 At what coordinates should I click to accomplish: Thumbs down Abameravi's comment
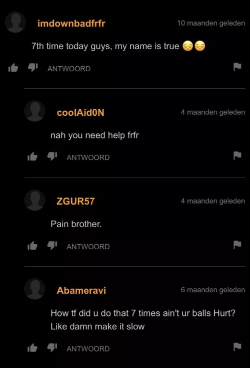[52, 347]
